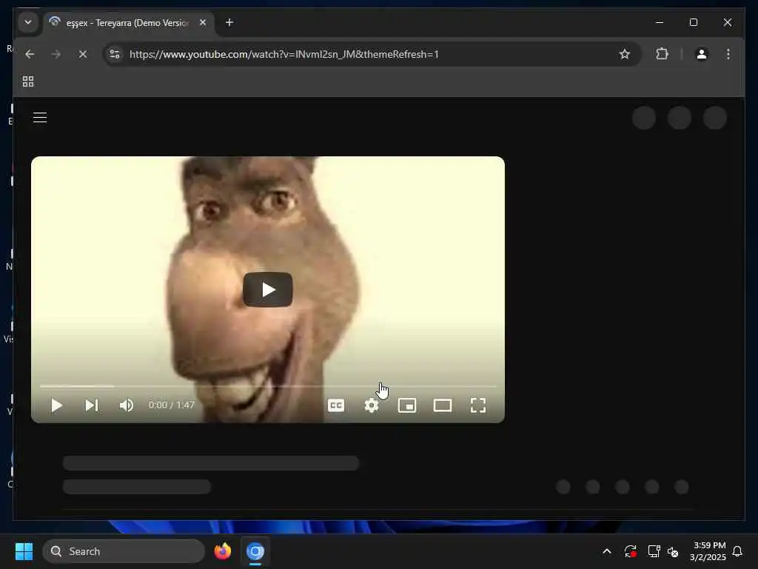Open the apps grid in bookmarks bar
Viewport: 758px width, 569px height.
coord(28,81)
